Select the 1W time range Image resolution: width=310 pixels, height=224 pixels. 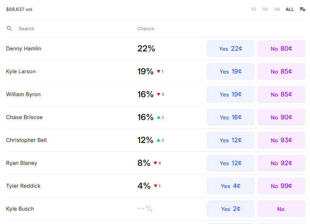pos(265,10)
